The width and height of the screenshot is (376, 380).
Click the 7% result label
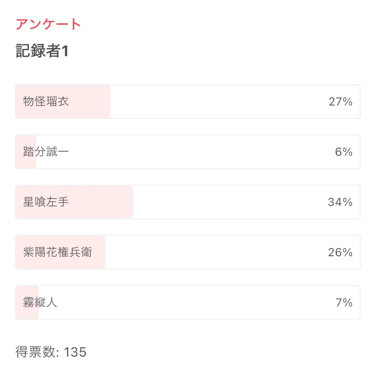coord(344,302)
